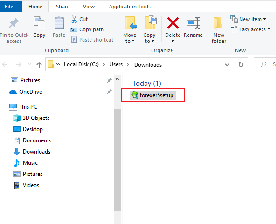This screenshot has width=276, height=224.
Task: Unpin Pictures from Quick access
Action: [109, 80]
